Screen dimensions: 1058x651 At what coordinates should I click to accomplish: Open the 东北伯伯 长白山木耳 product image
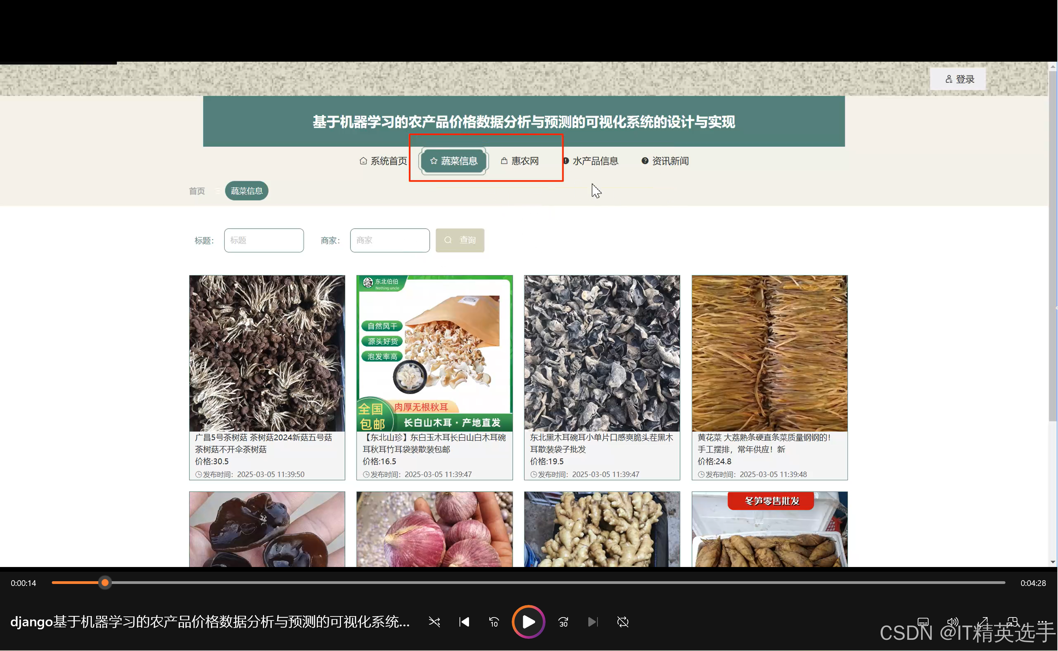435,353
